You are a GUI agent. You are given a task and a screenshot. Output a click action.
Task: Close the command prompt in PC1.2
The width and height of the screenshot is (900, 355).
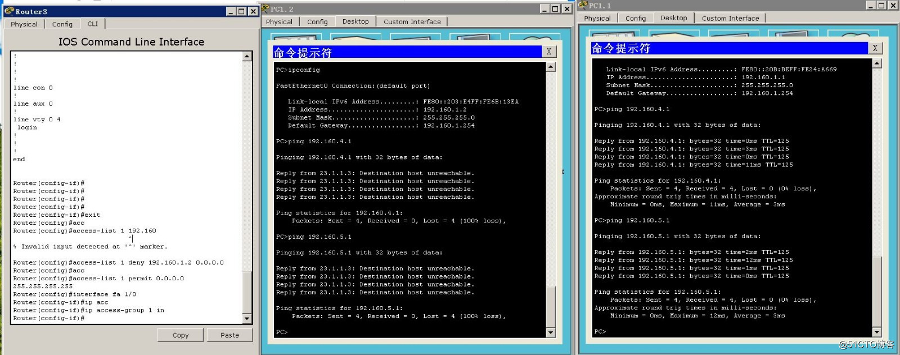(x=549, y=52)
